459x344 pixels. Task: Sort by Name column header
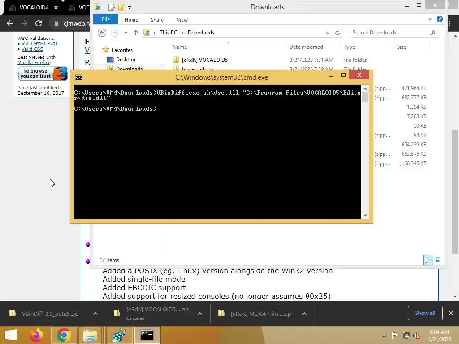(x=180, y=47)
